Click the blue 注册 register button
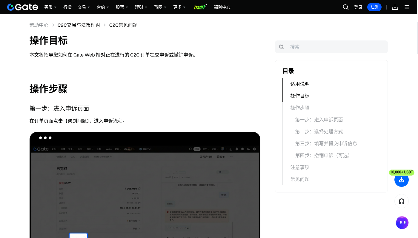This screenshot has width=418, height=238. point(374,7)
